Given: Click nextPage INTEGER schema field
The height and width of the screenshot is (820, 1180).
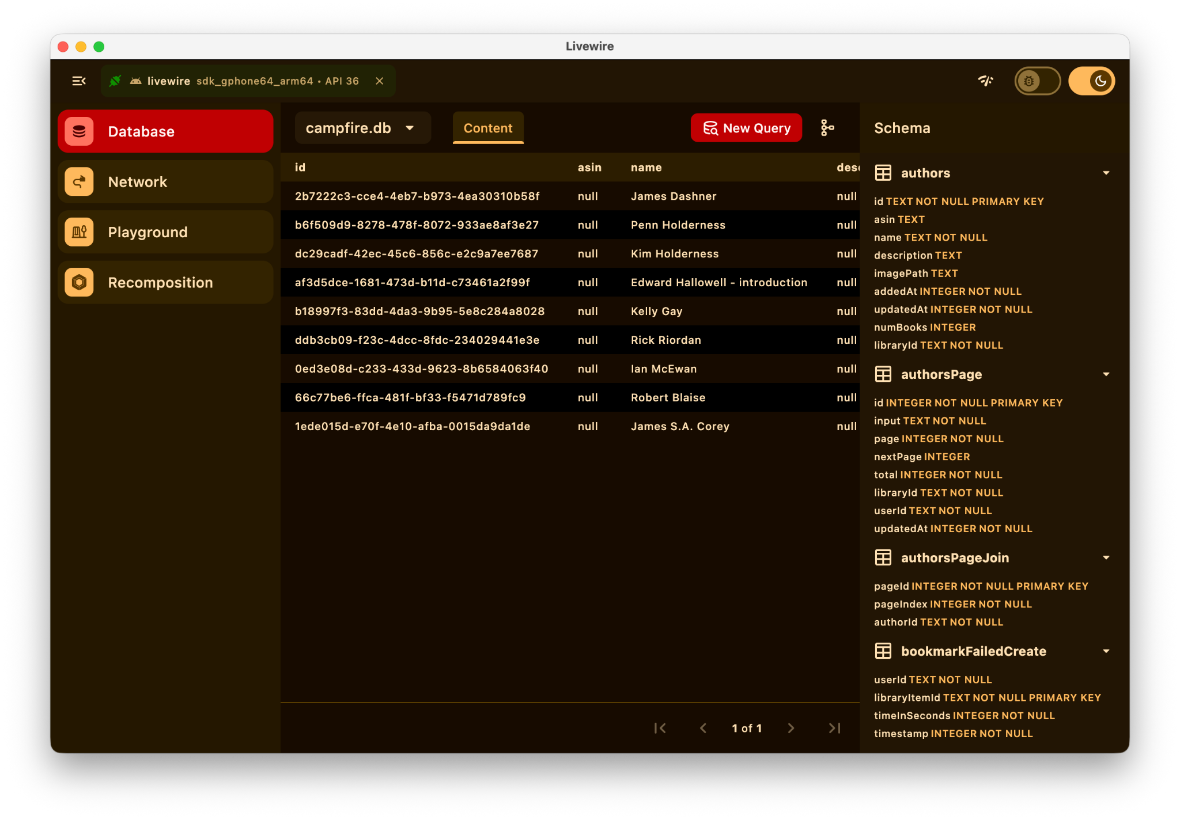Looking at the screenshot, I should (x=922, y=457).
